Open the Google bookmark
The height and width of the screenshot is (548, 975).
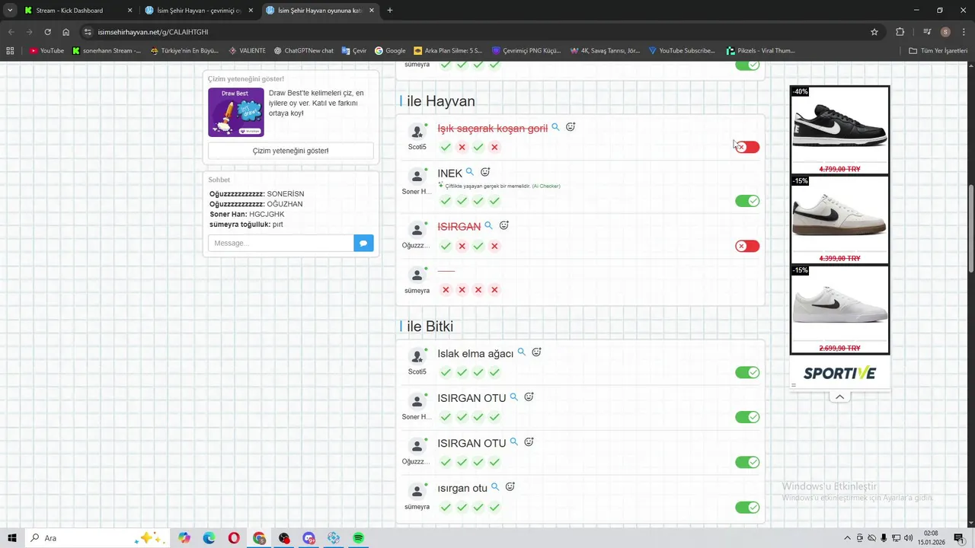coord(390,51)
